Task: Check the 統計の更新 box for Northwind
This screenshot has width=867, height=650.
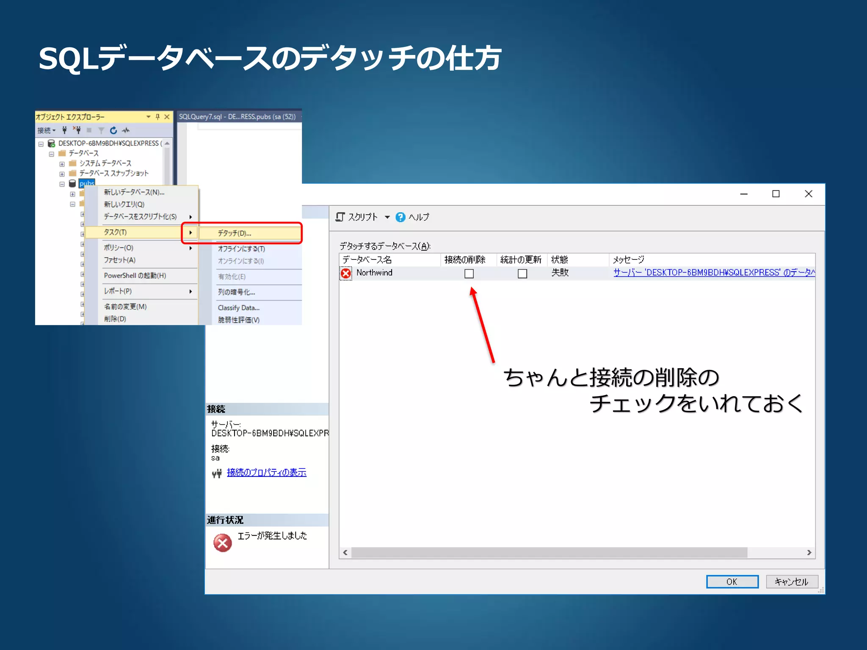Action: click(522, 274)
